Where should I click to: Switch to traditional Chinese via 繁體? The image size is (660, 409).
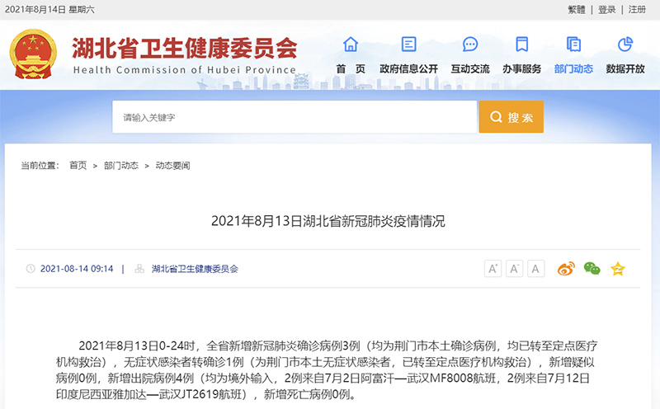tap(577, 9)
